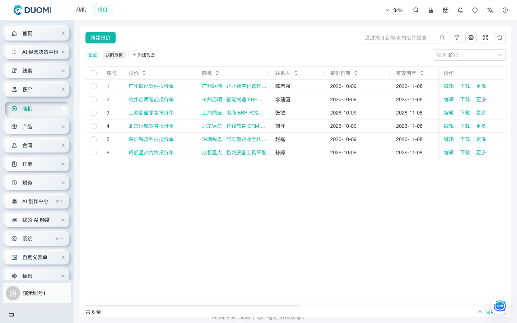Download the 孙婷 quote row
The image size is (517, 323).
click(465, 153)
